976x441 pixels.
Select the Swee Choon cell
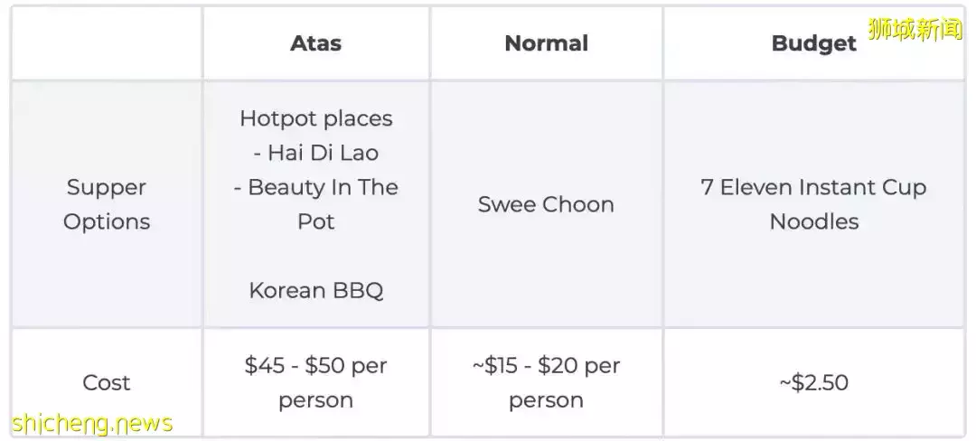pyautogui.click(x=546, y=204)
